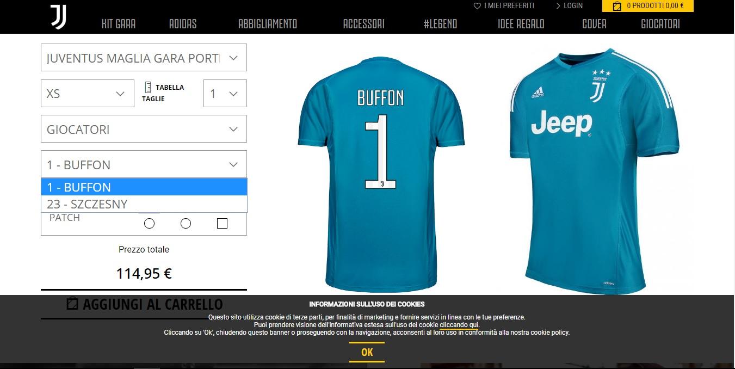Select the first patch radio button

(x=150, y=224)
